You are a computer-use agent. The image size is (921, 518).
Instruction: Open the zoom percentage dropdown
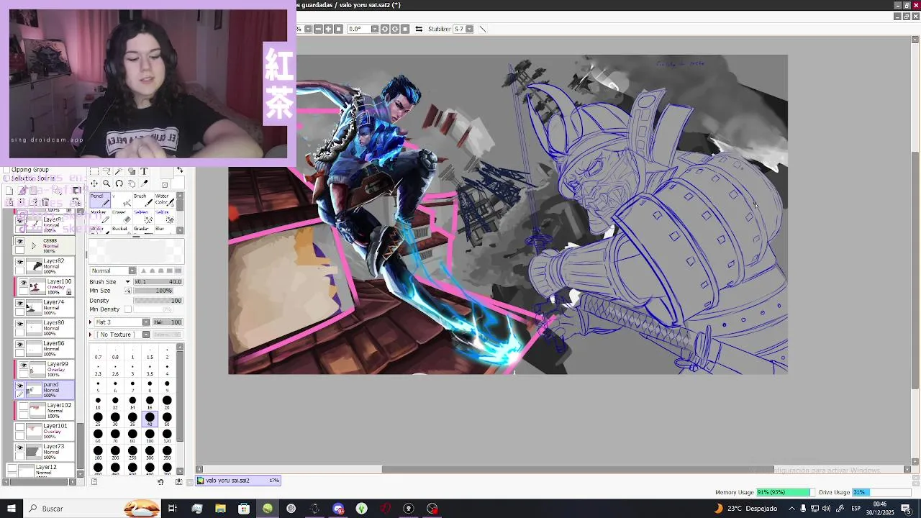point(308,29)
